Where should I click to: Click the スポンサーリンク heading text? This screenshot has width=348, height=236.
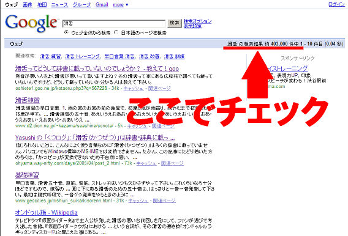tap(298, 58)
